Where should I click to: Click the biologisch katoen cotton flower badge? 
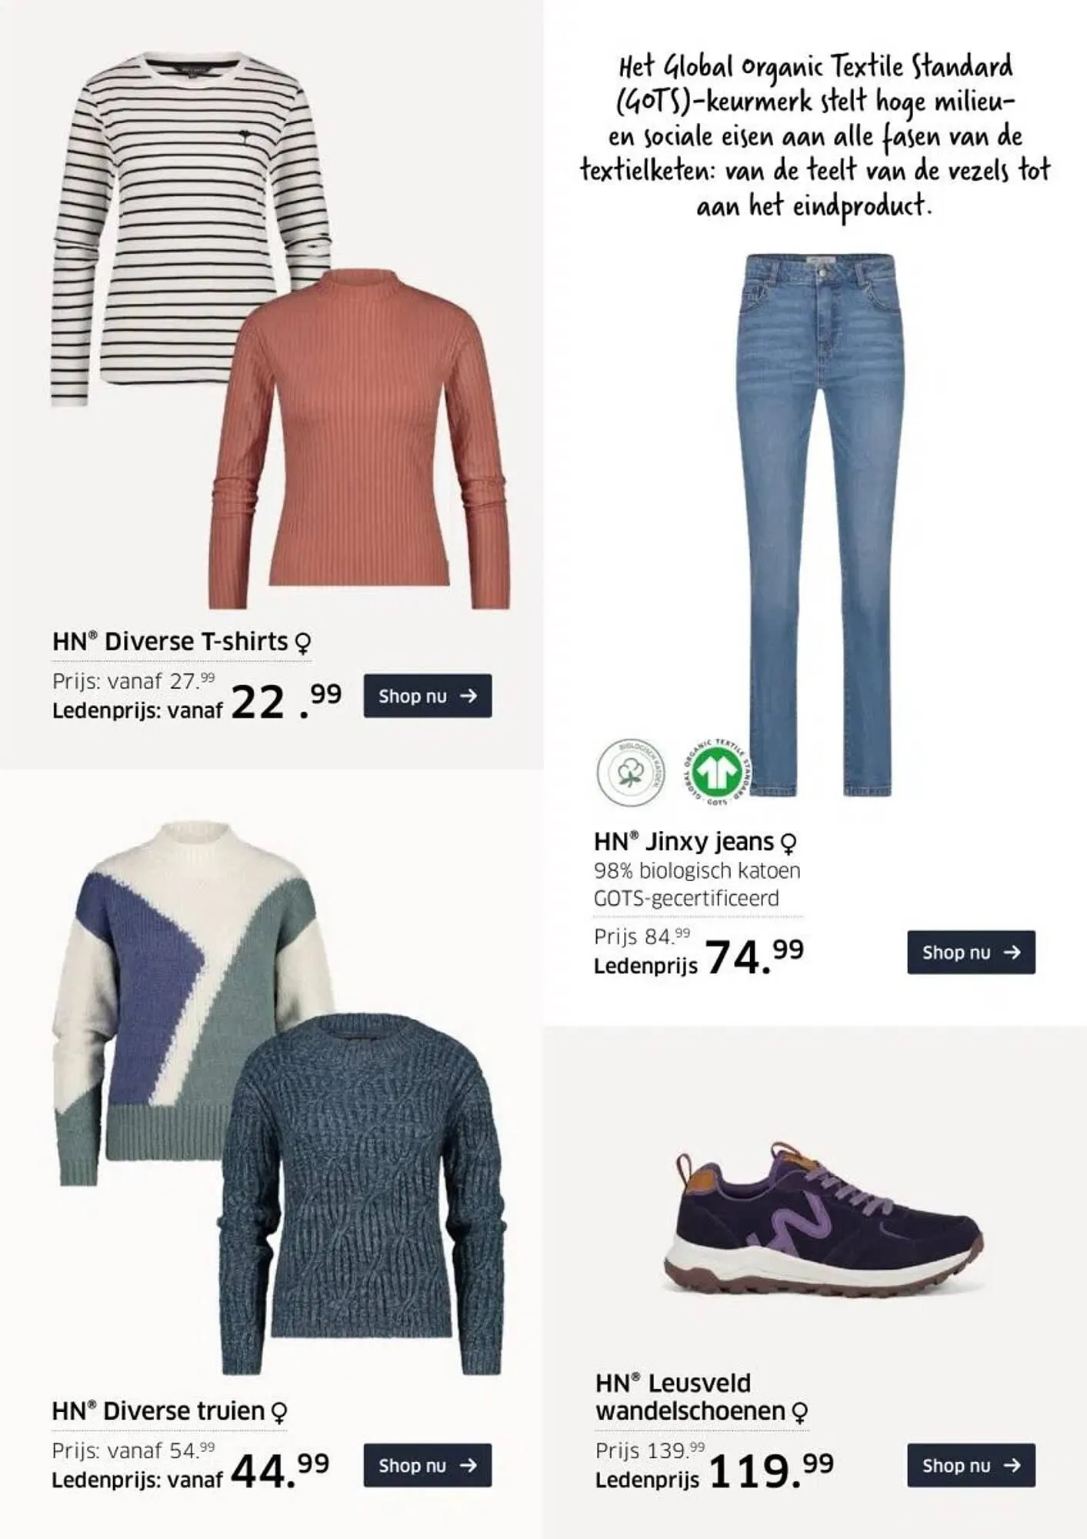click(x=631, y=772)
